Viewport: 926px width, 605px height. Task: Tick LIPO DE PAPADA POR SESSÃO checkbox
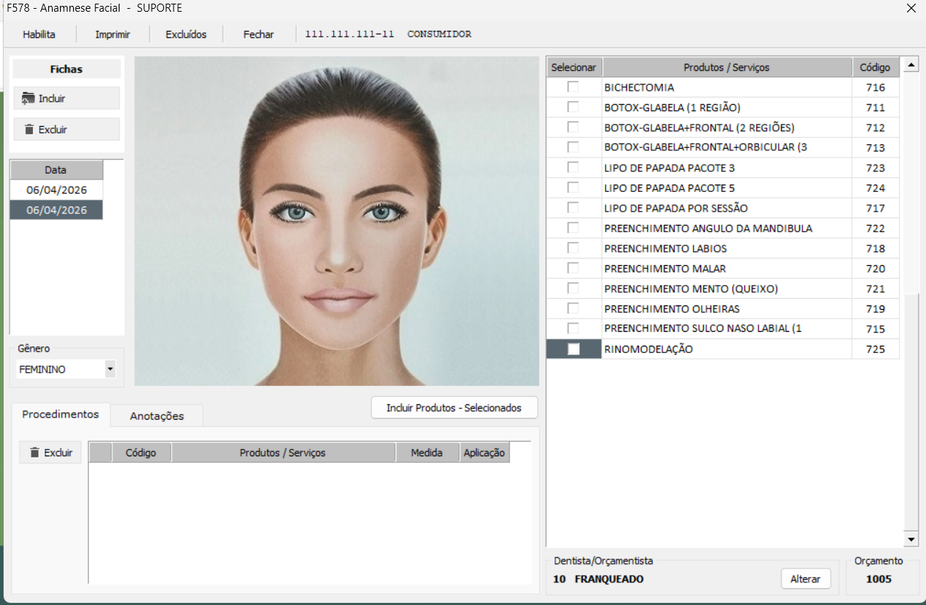pos(573,208)
